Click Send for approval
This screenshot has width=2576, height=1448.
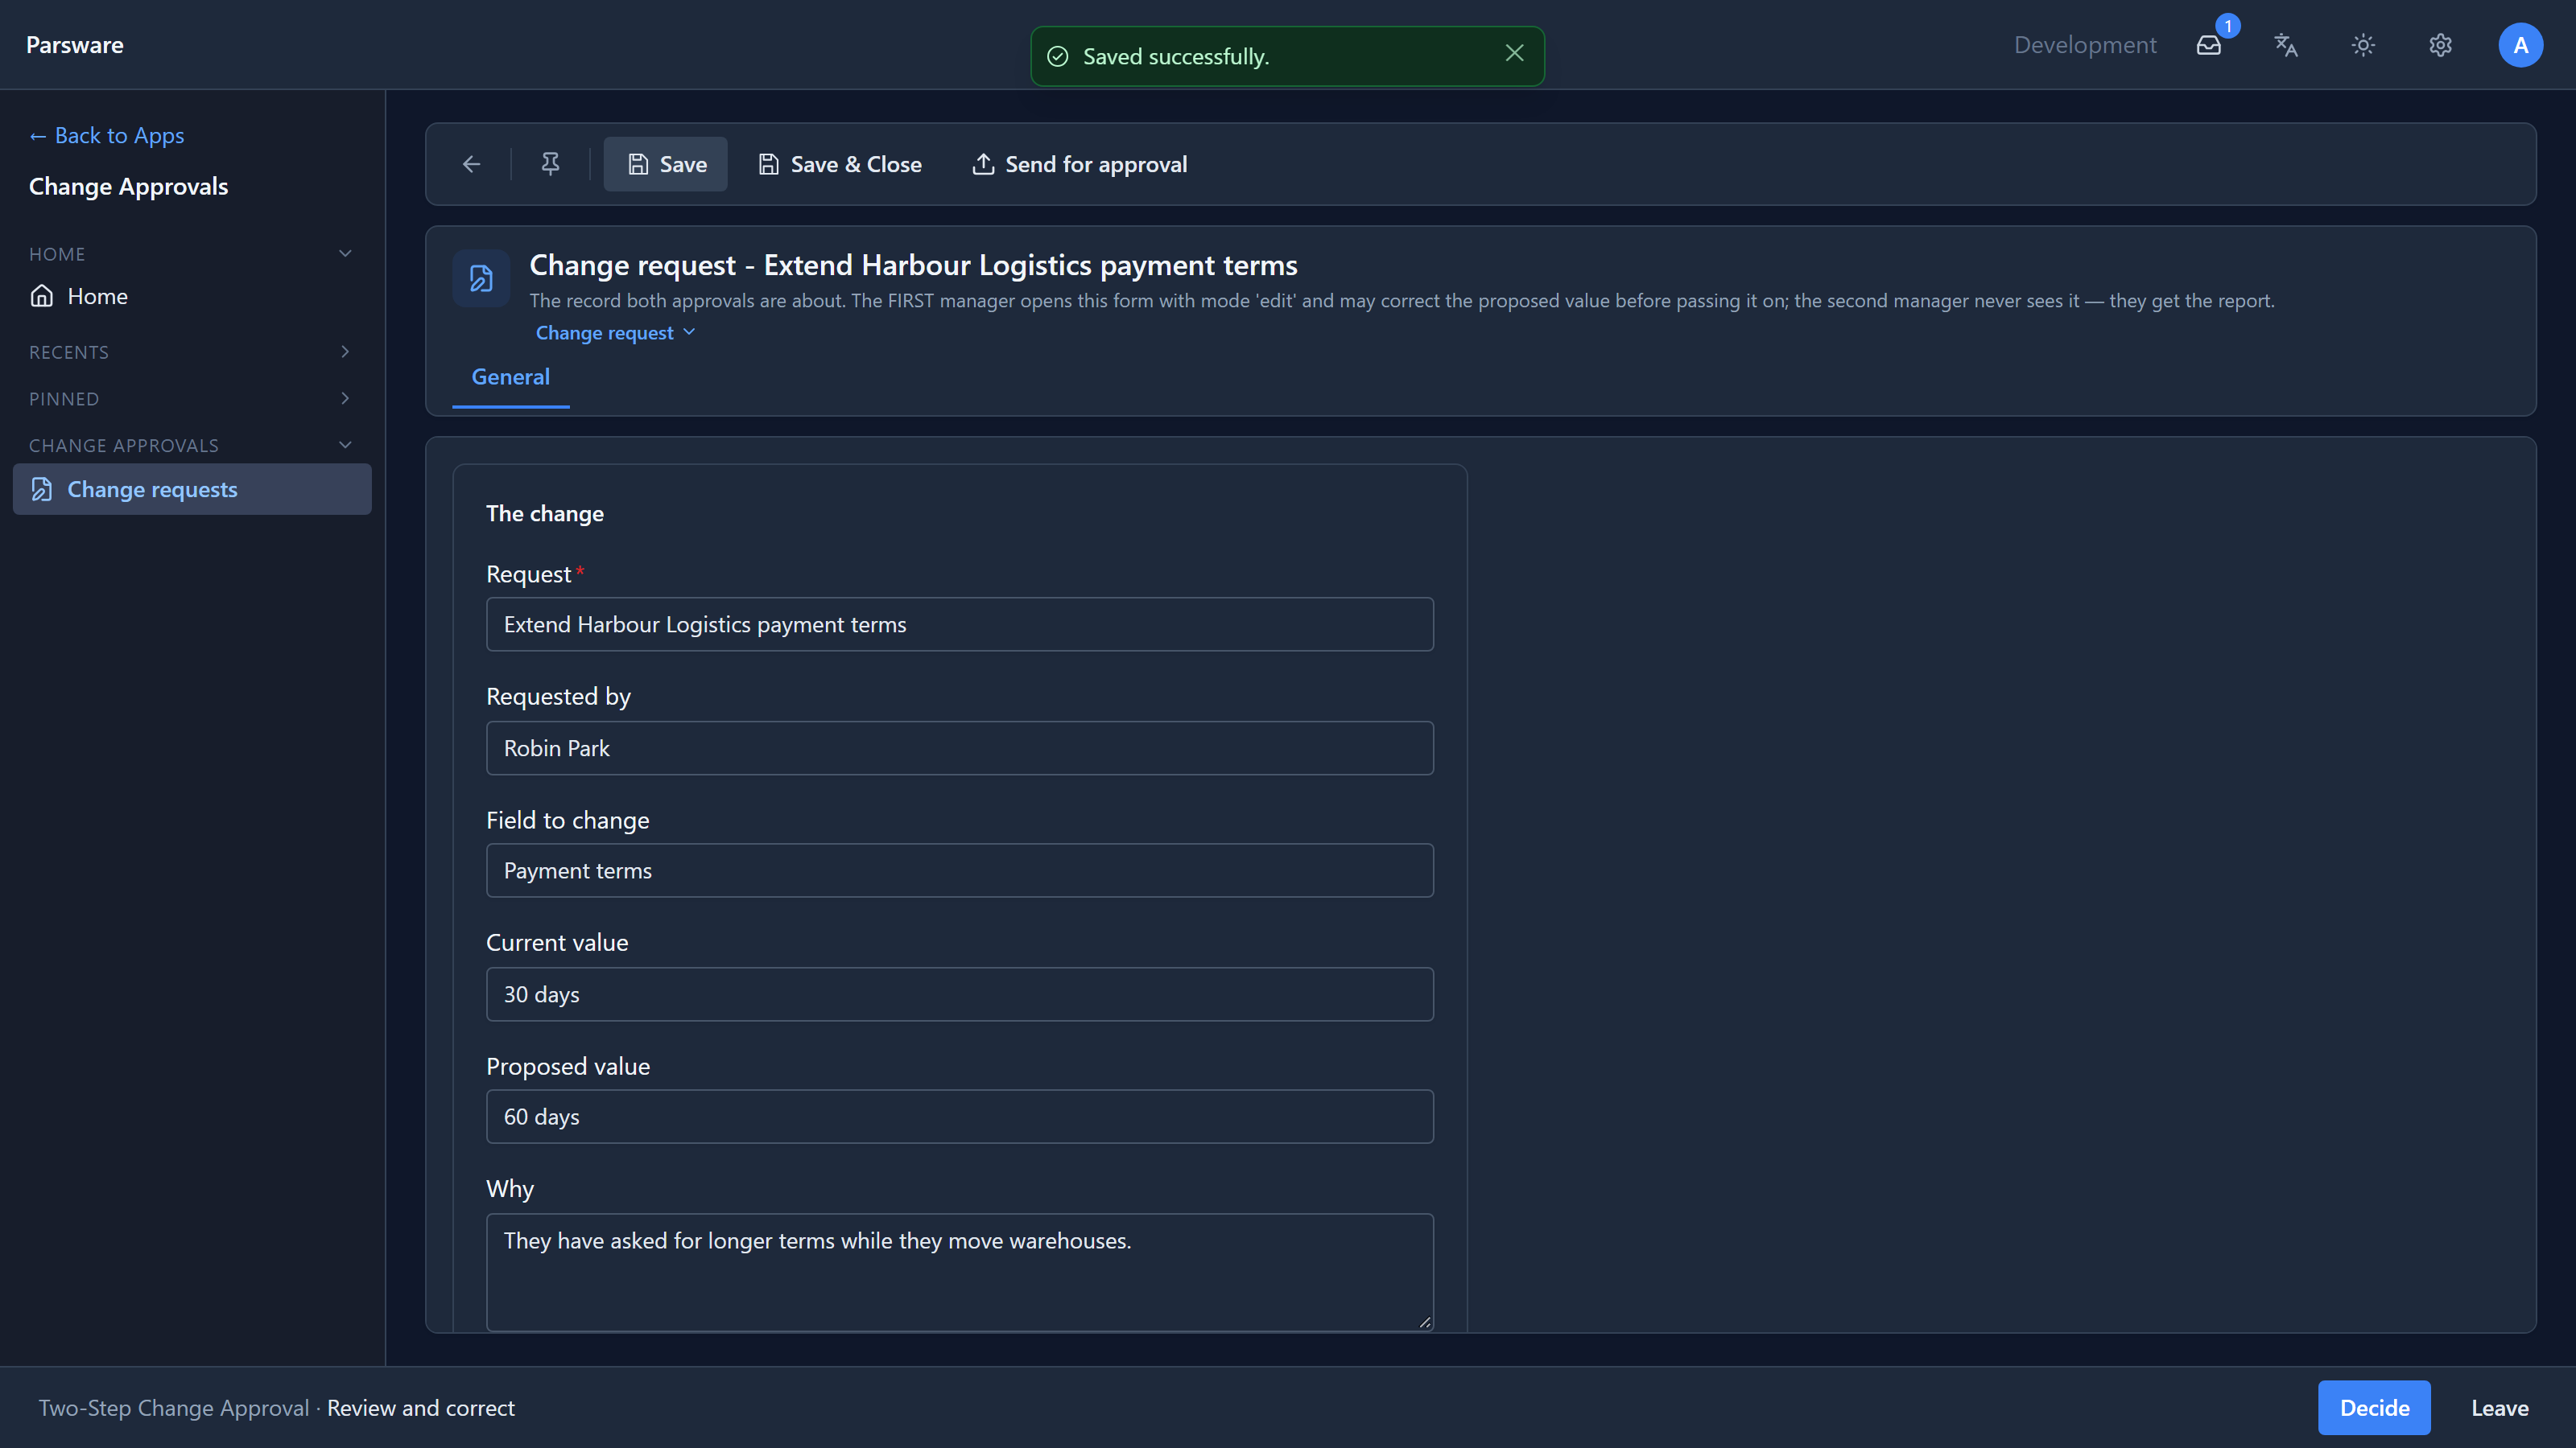(x=1080, y=164)
